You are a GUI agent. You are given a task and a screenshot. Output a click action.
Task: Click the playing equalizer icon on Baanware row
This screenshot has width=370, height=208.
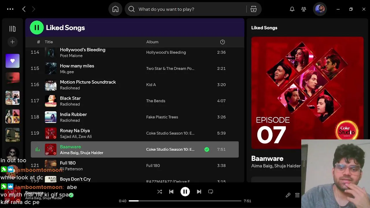(38, 149)
